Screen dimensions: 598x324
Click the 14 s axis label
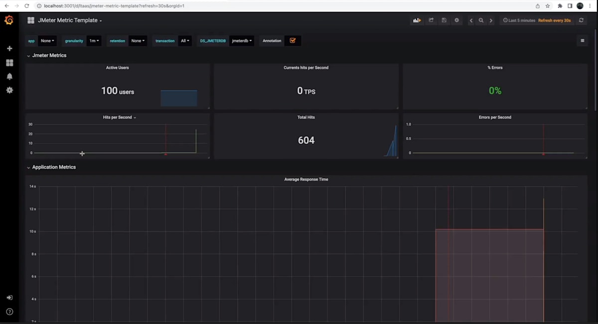click(32, 186)
